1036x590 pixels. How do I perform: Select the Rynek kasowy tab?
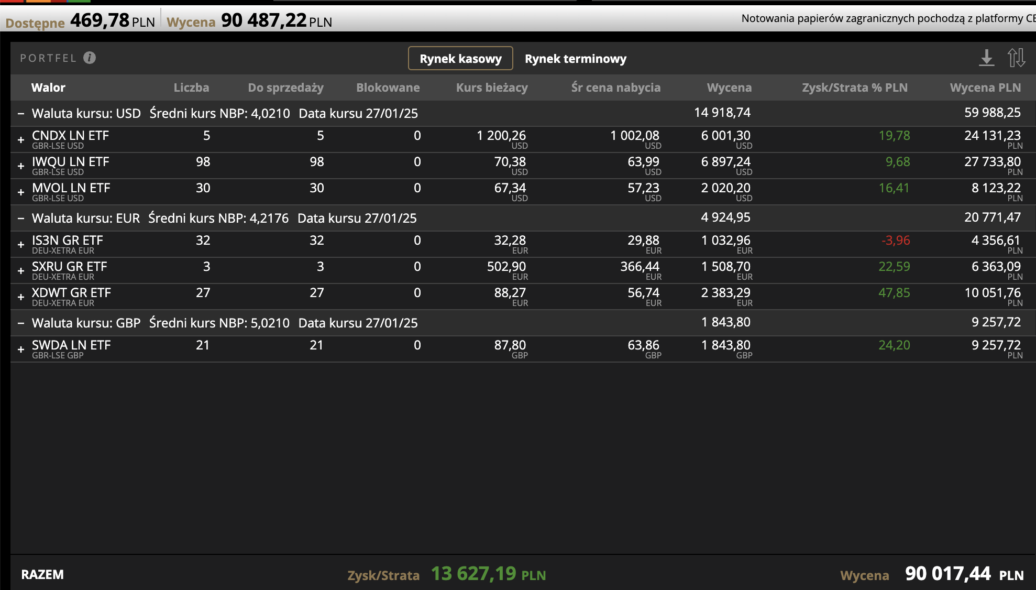460,59
